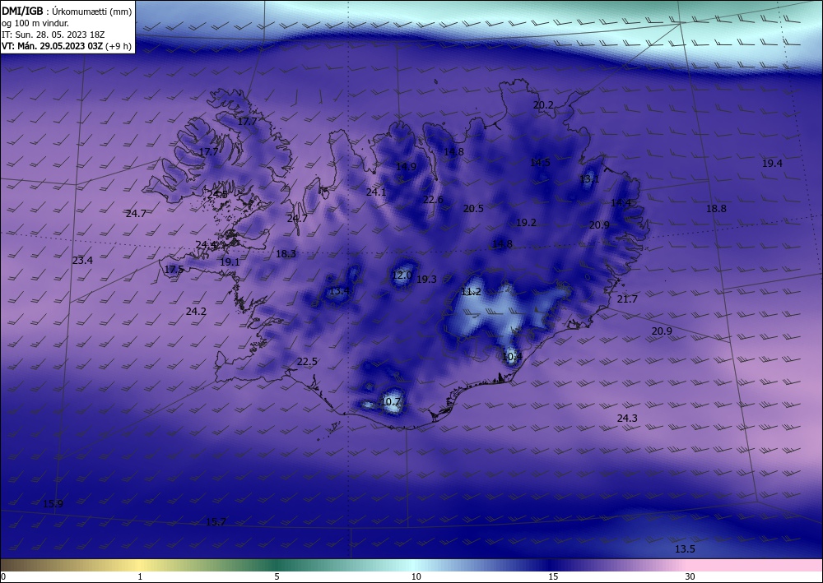Click the map value 13.1
Viewport: 823px width, 583px height.
(x=589, y=178)
